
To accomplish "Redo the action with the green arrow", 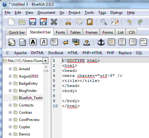I will (140, 22).
